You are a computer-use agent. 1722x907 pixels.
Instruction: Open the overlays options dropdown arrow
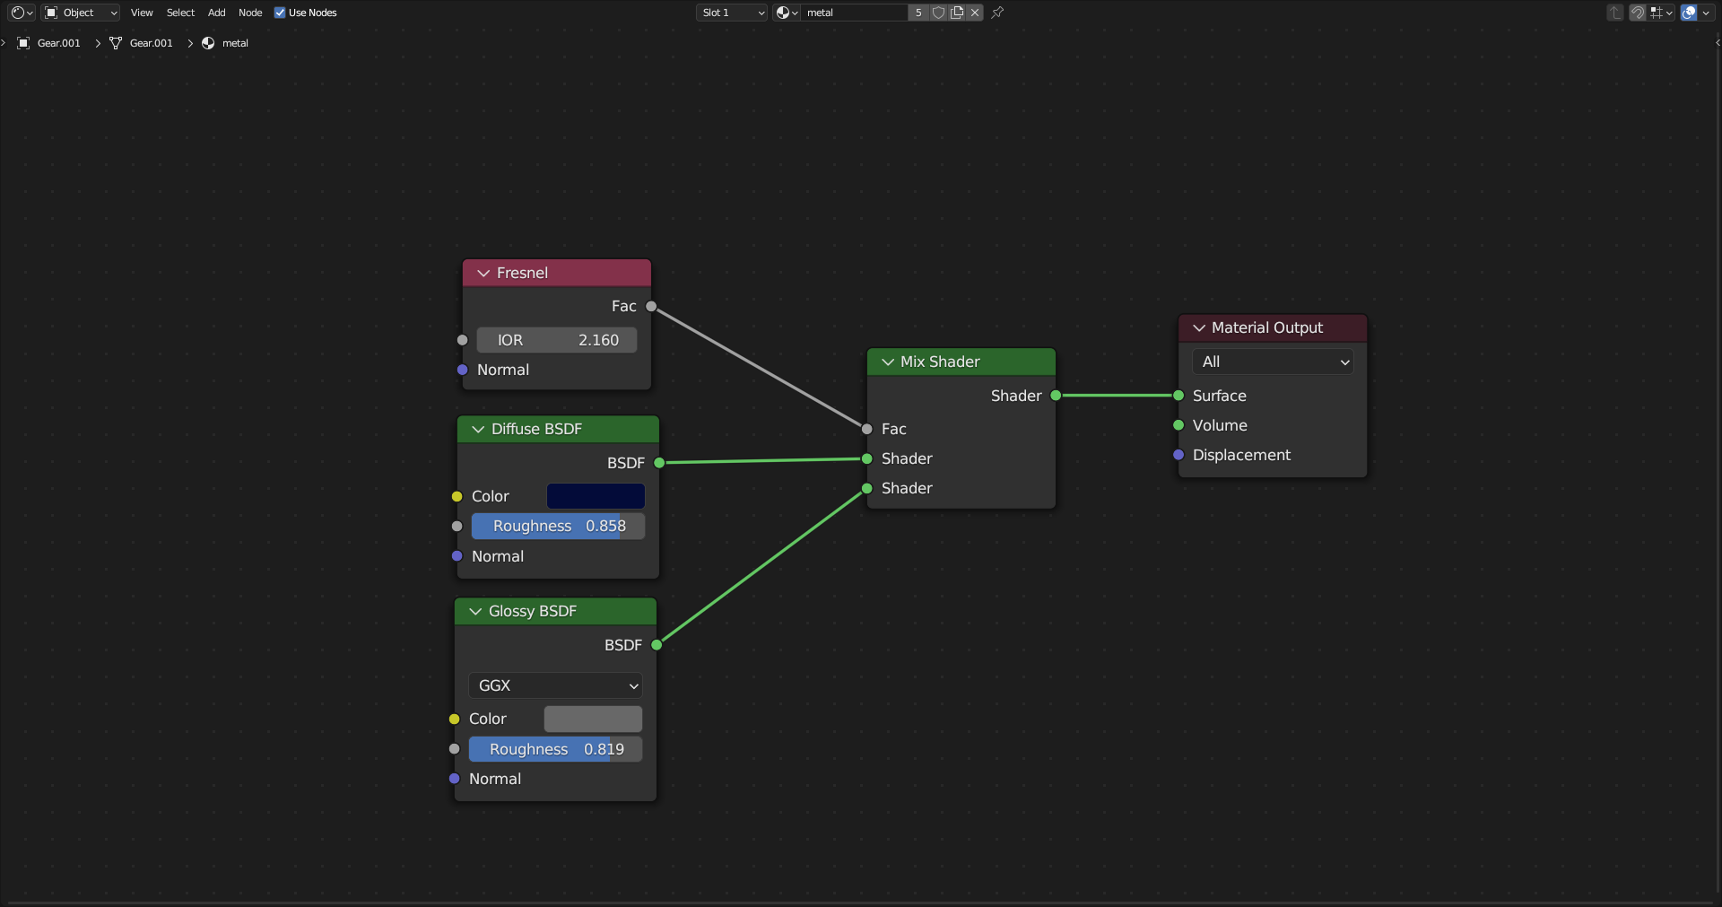click(1706, 13)
